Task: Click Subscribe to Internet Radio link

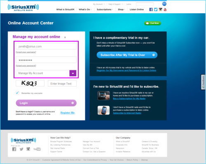Action: click(127, 113)
